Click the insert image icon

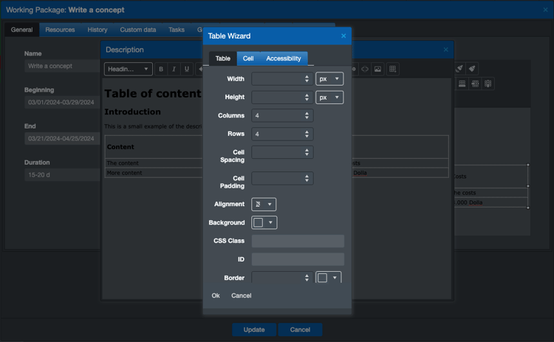click(x=378, y=69)
